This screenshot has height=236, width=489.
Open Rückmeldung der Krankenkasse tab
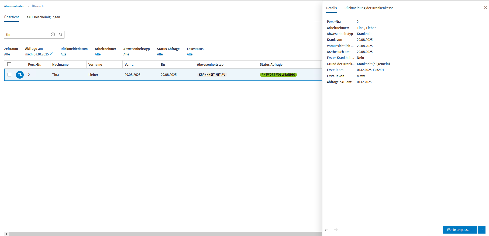(369, 8)
